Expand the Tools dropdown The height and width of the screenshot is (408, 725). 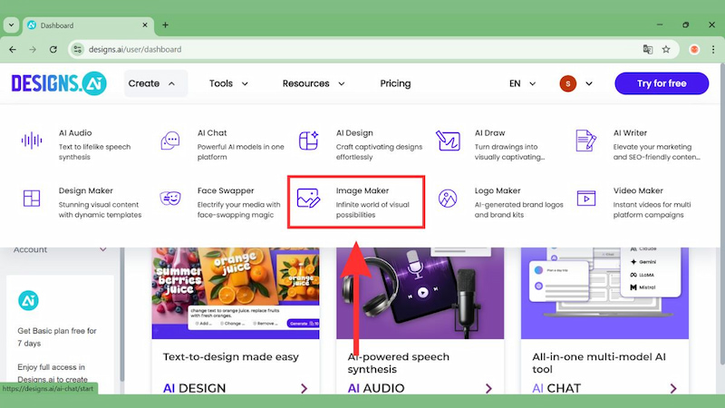coord(228,83)
